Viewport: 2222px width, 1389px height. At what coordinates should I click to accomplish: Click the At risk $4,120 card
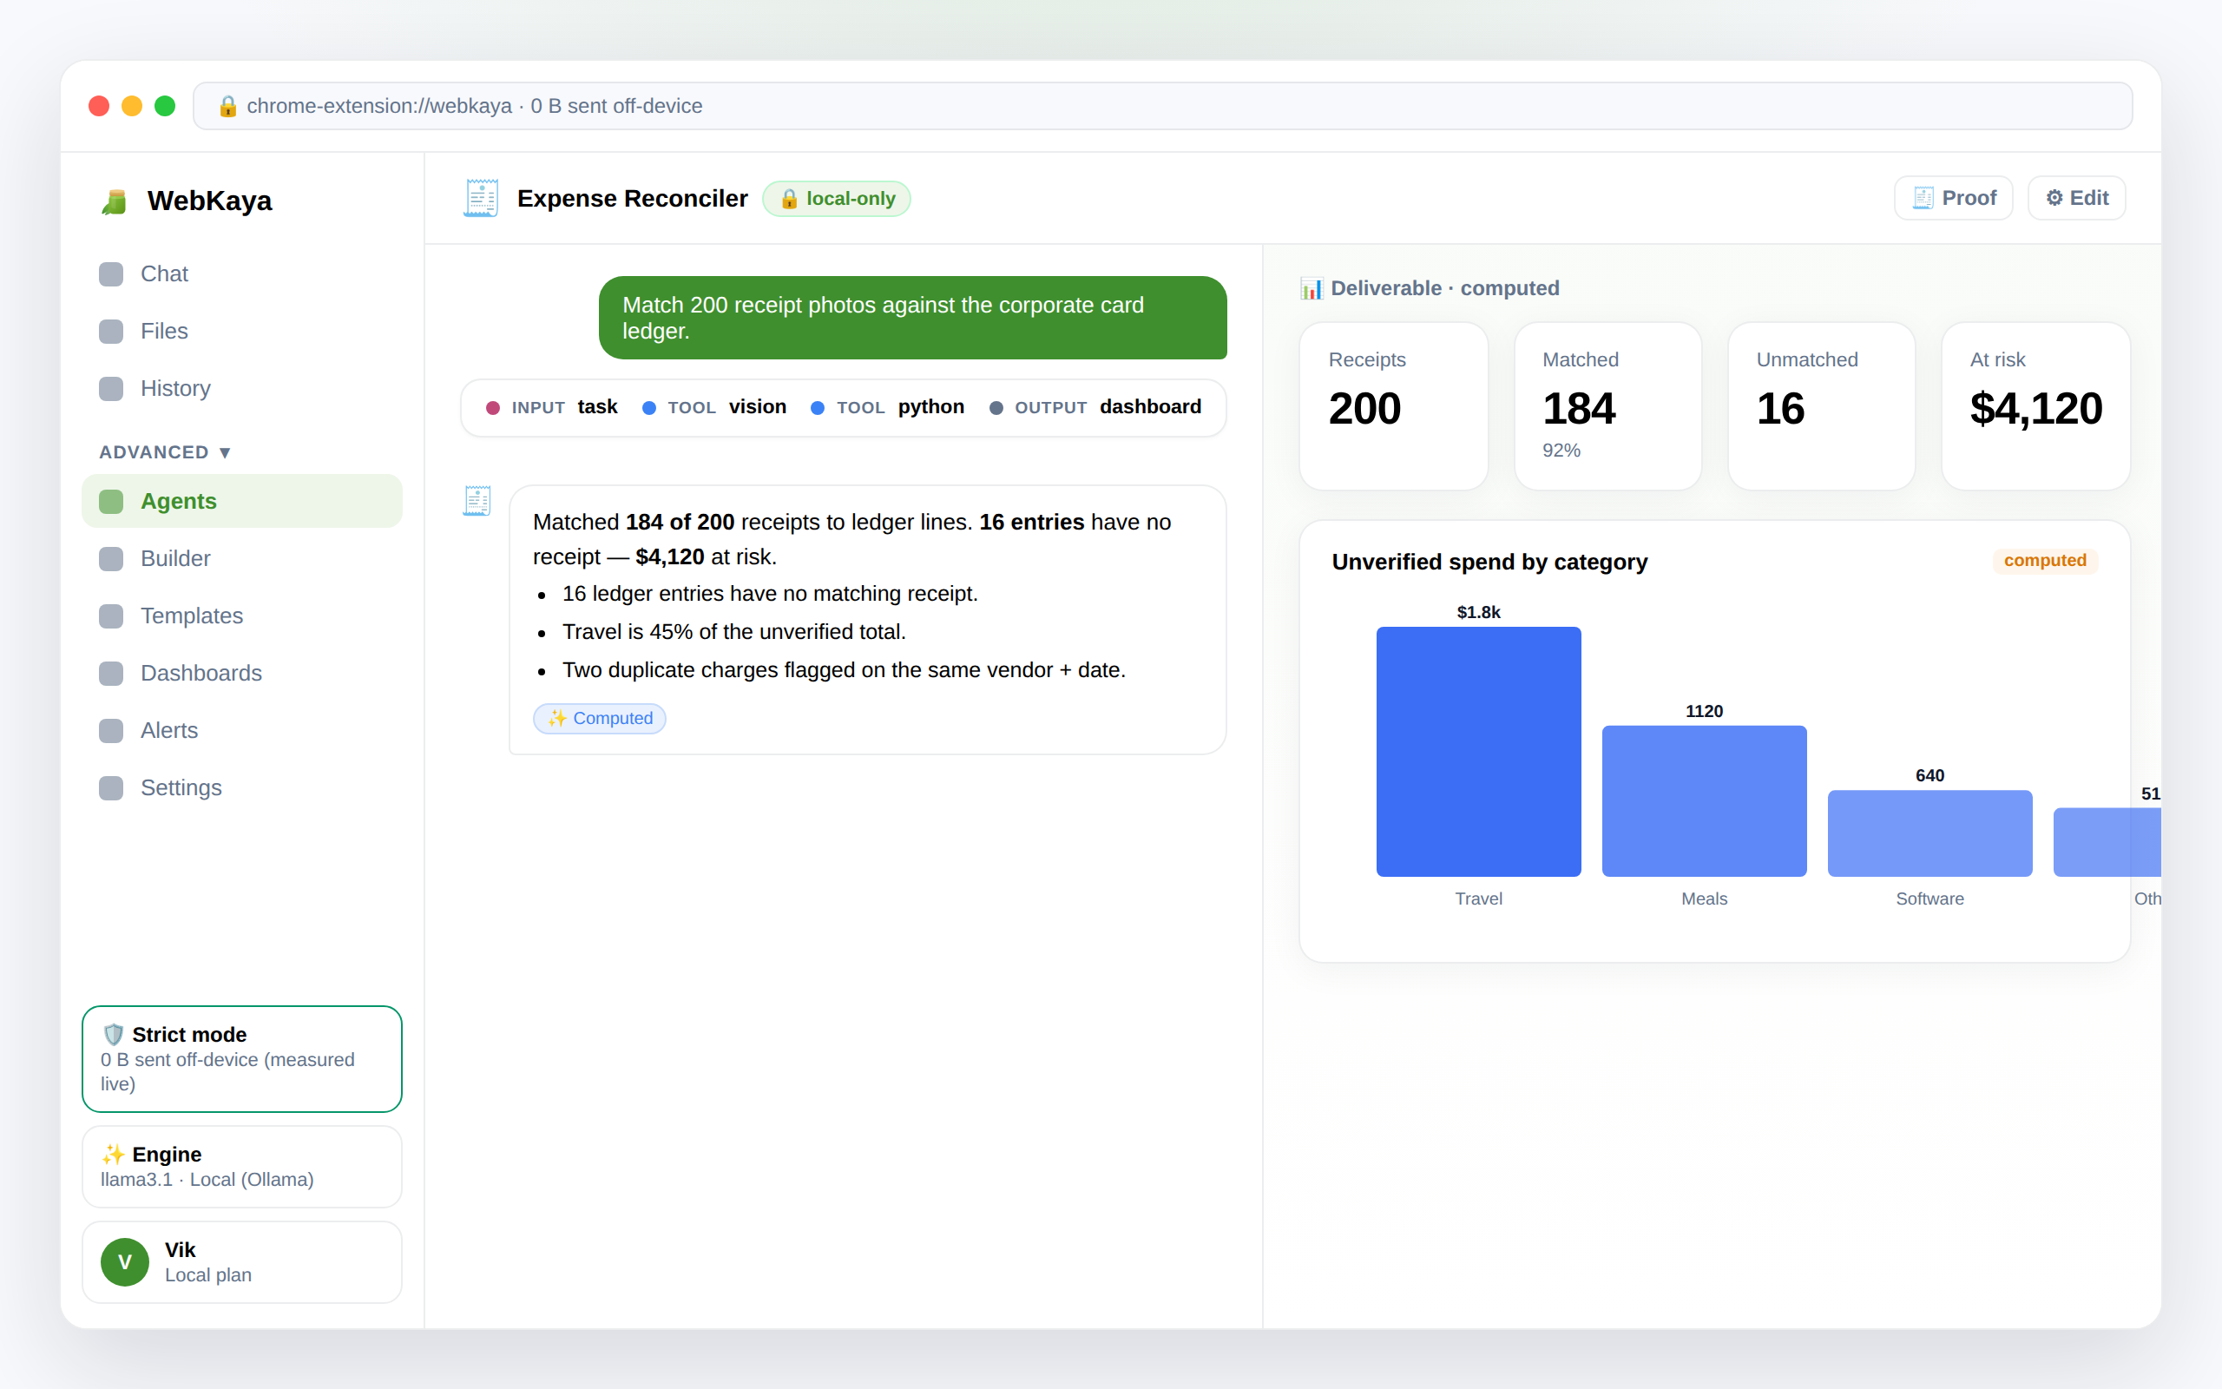[2035, 406]
